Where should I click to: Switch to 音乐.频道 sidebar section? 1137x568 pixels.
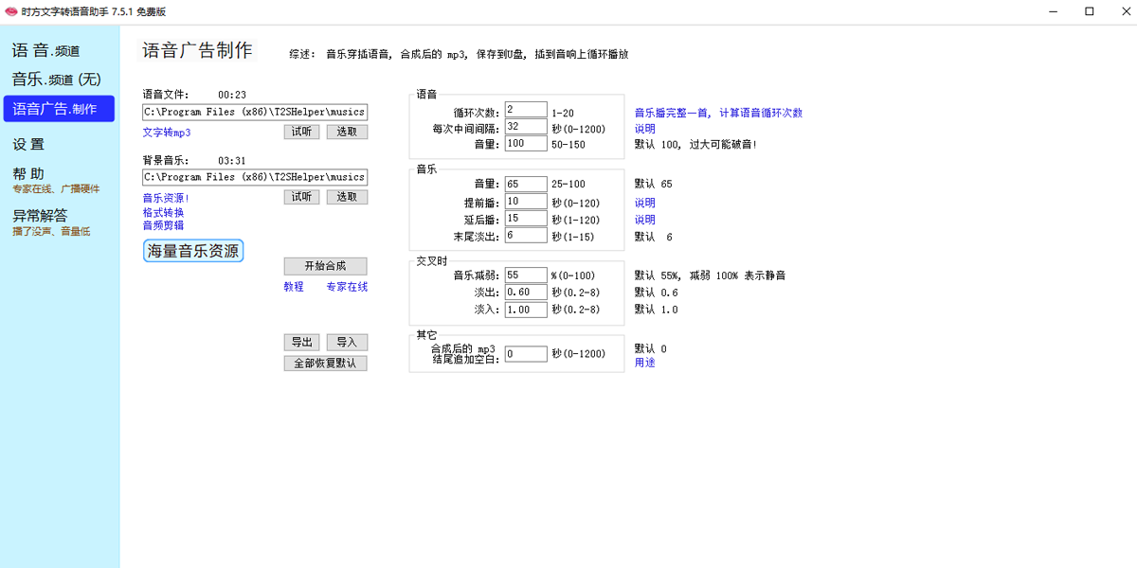(56, 80)
